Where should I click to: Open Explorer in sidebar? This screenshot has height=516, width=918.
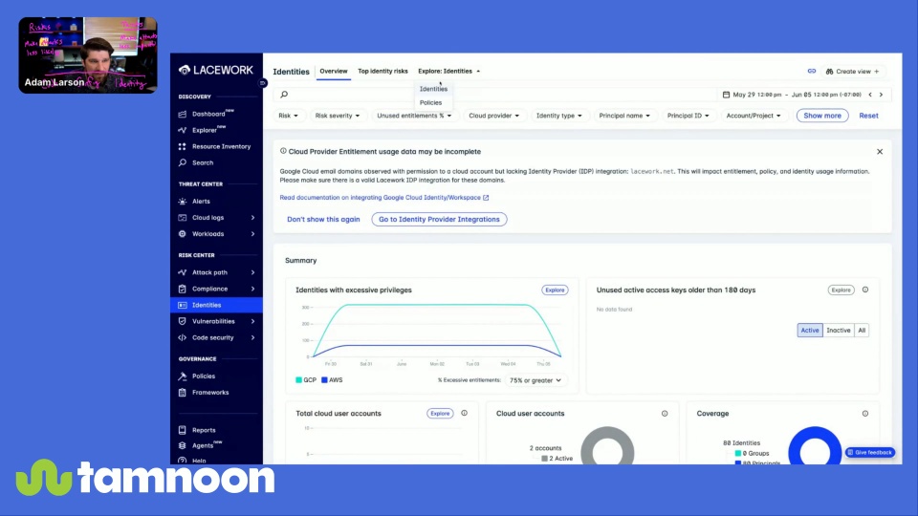[205, 131]
